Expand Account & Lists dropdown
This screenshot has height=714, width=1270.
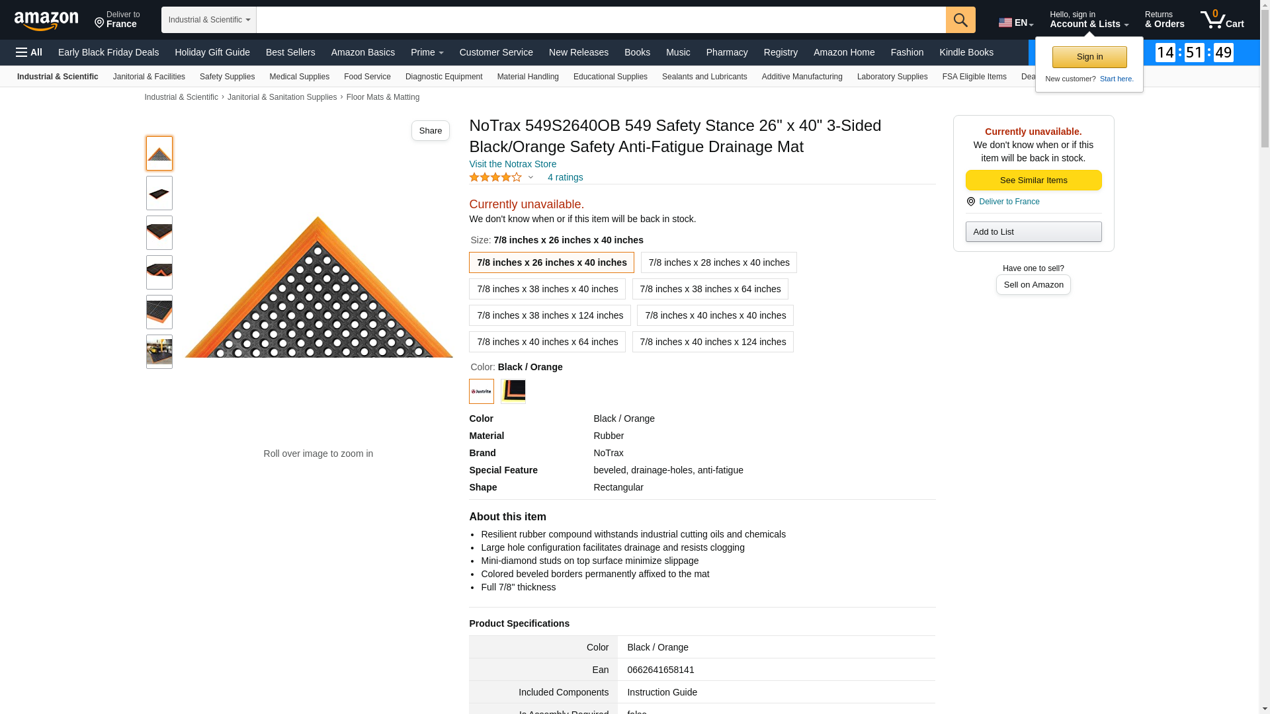1089,20
